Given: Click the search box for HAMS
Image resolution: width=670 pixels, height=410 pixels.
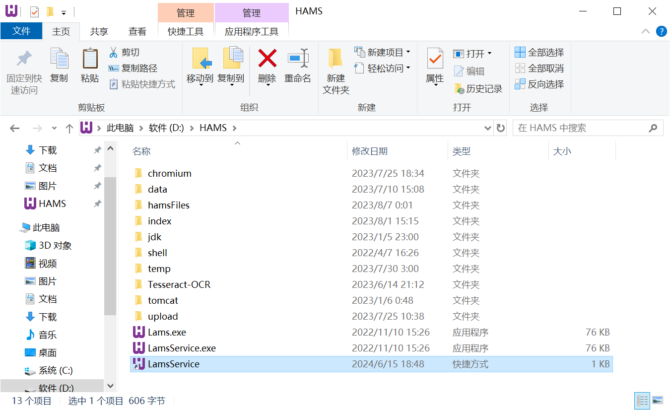Looking at the screenshot, I should click(581, 128).
